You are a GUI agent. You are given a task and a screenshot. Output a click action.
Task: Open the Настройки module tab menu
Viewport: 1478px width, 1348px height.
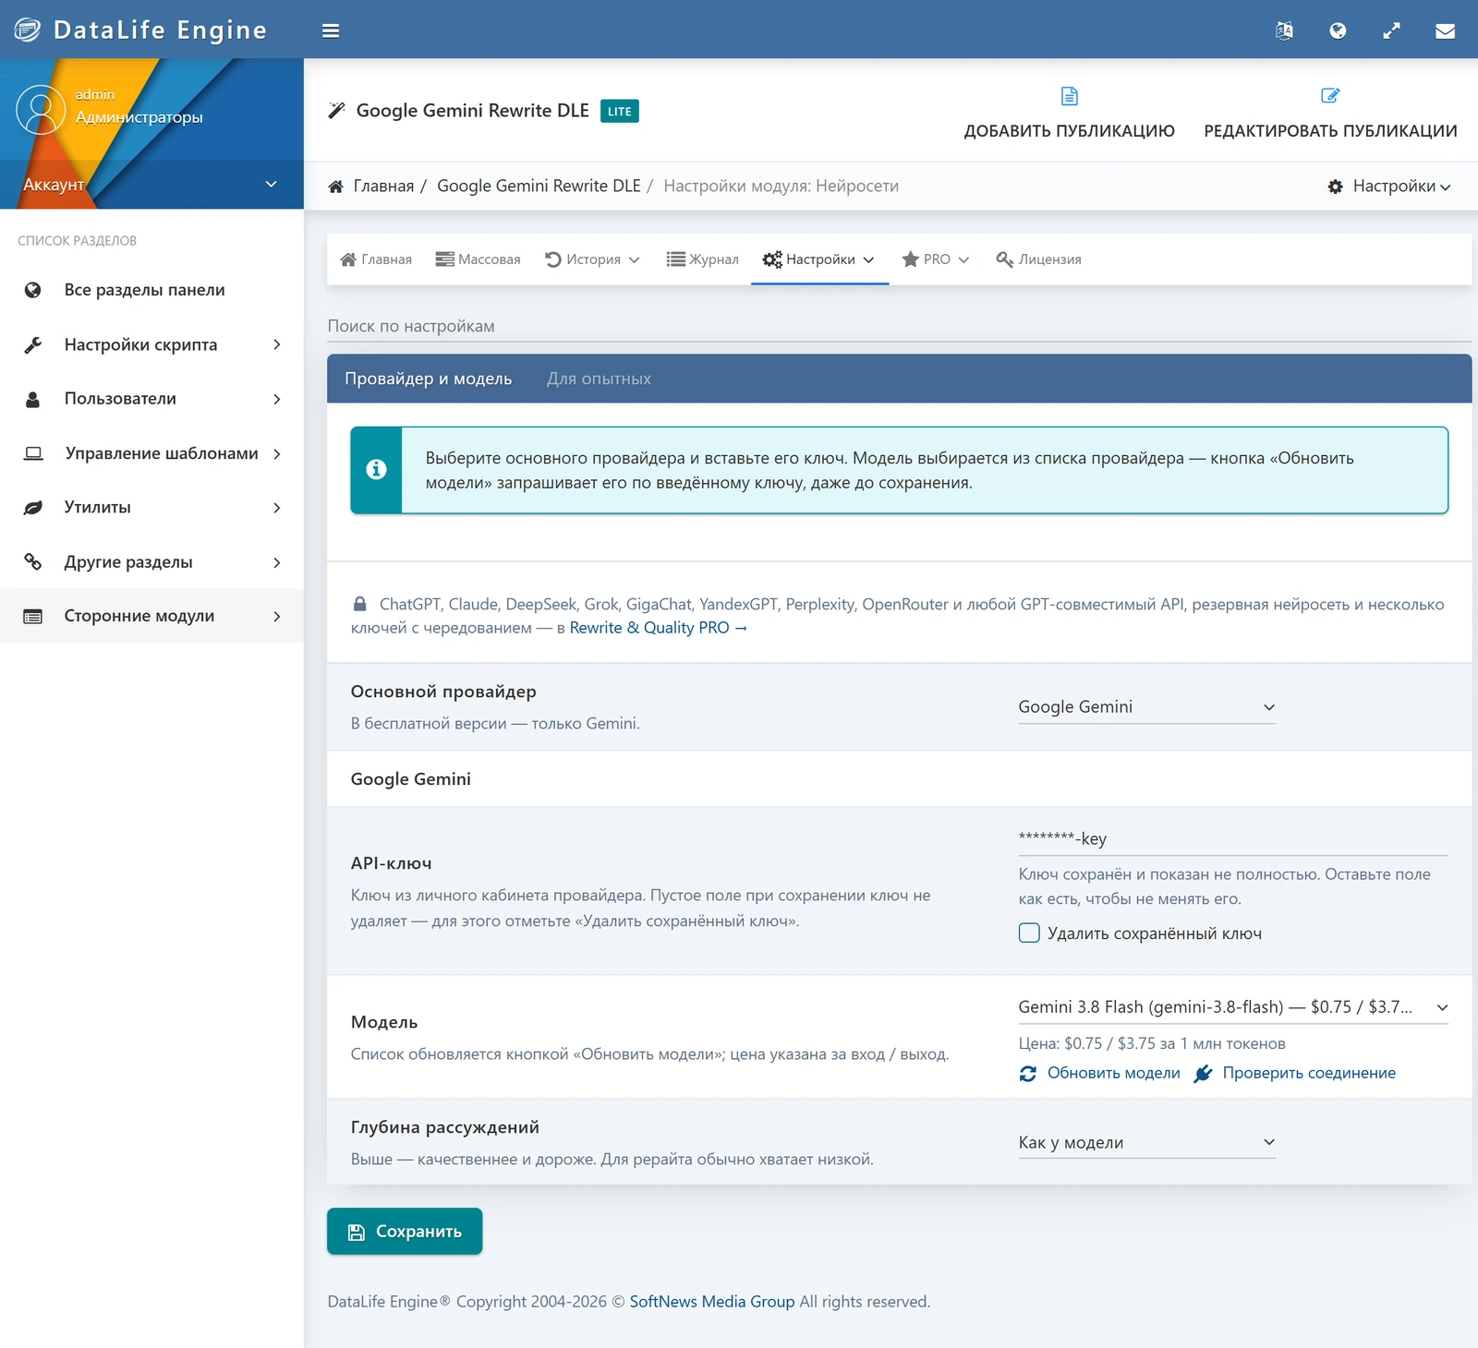point(819,259)
